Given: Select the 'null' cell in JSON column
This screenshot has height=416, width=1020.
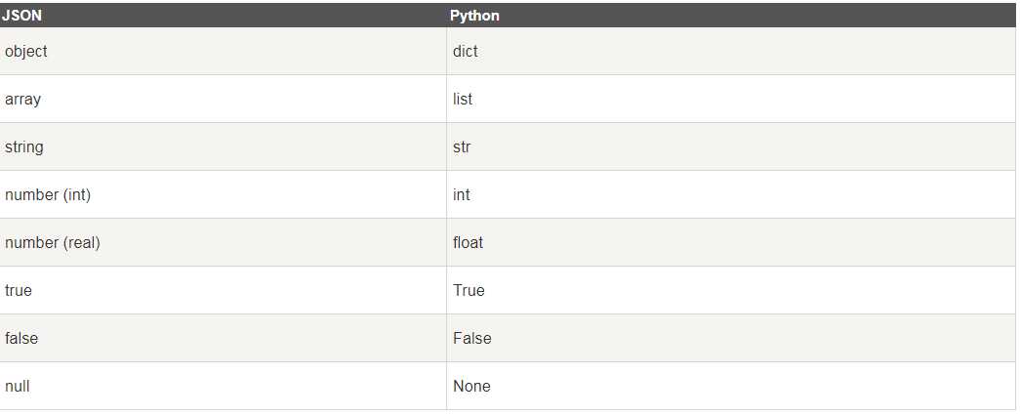Looking at the screenshot, I should (x=18, y=386).
